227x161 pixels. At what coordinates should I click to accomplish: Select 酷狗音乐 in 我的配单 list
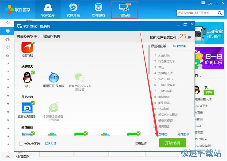[164, 103]
